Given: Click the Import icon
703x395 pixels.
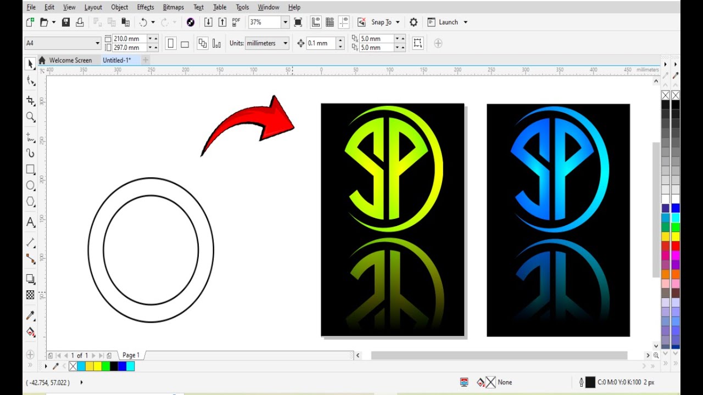Looking at the screenshot, I should pos(208,22).
